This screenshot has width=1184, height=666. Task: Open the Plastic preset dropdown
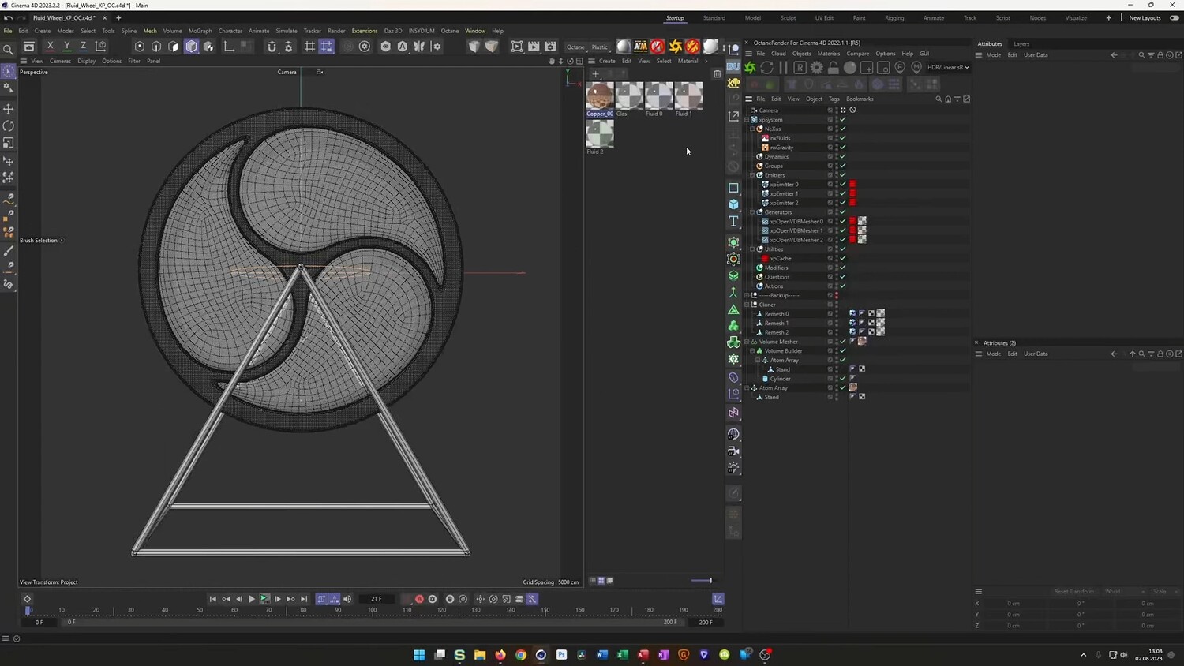coord(601,47)
